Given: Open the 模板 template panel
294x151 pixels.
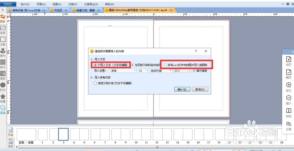Looking at the screenshot, I should tap(3, 75).
